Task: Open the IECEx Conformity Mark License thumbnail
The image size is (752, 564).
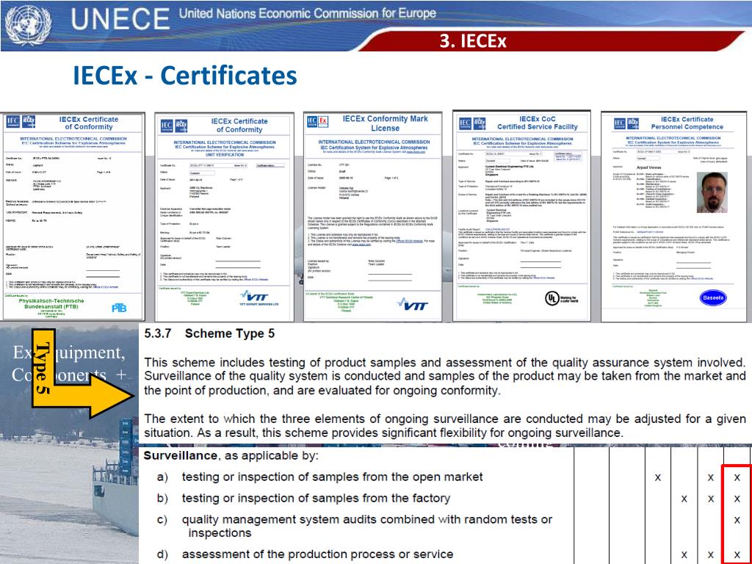Action: 372,217
